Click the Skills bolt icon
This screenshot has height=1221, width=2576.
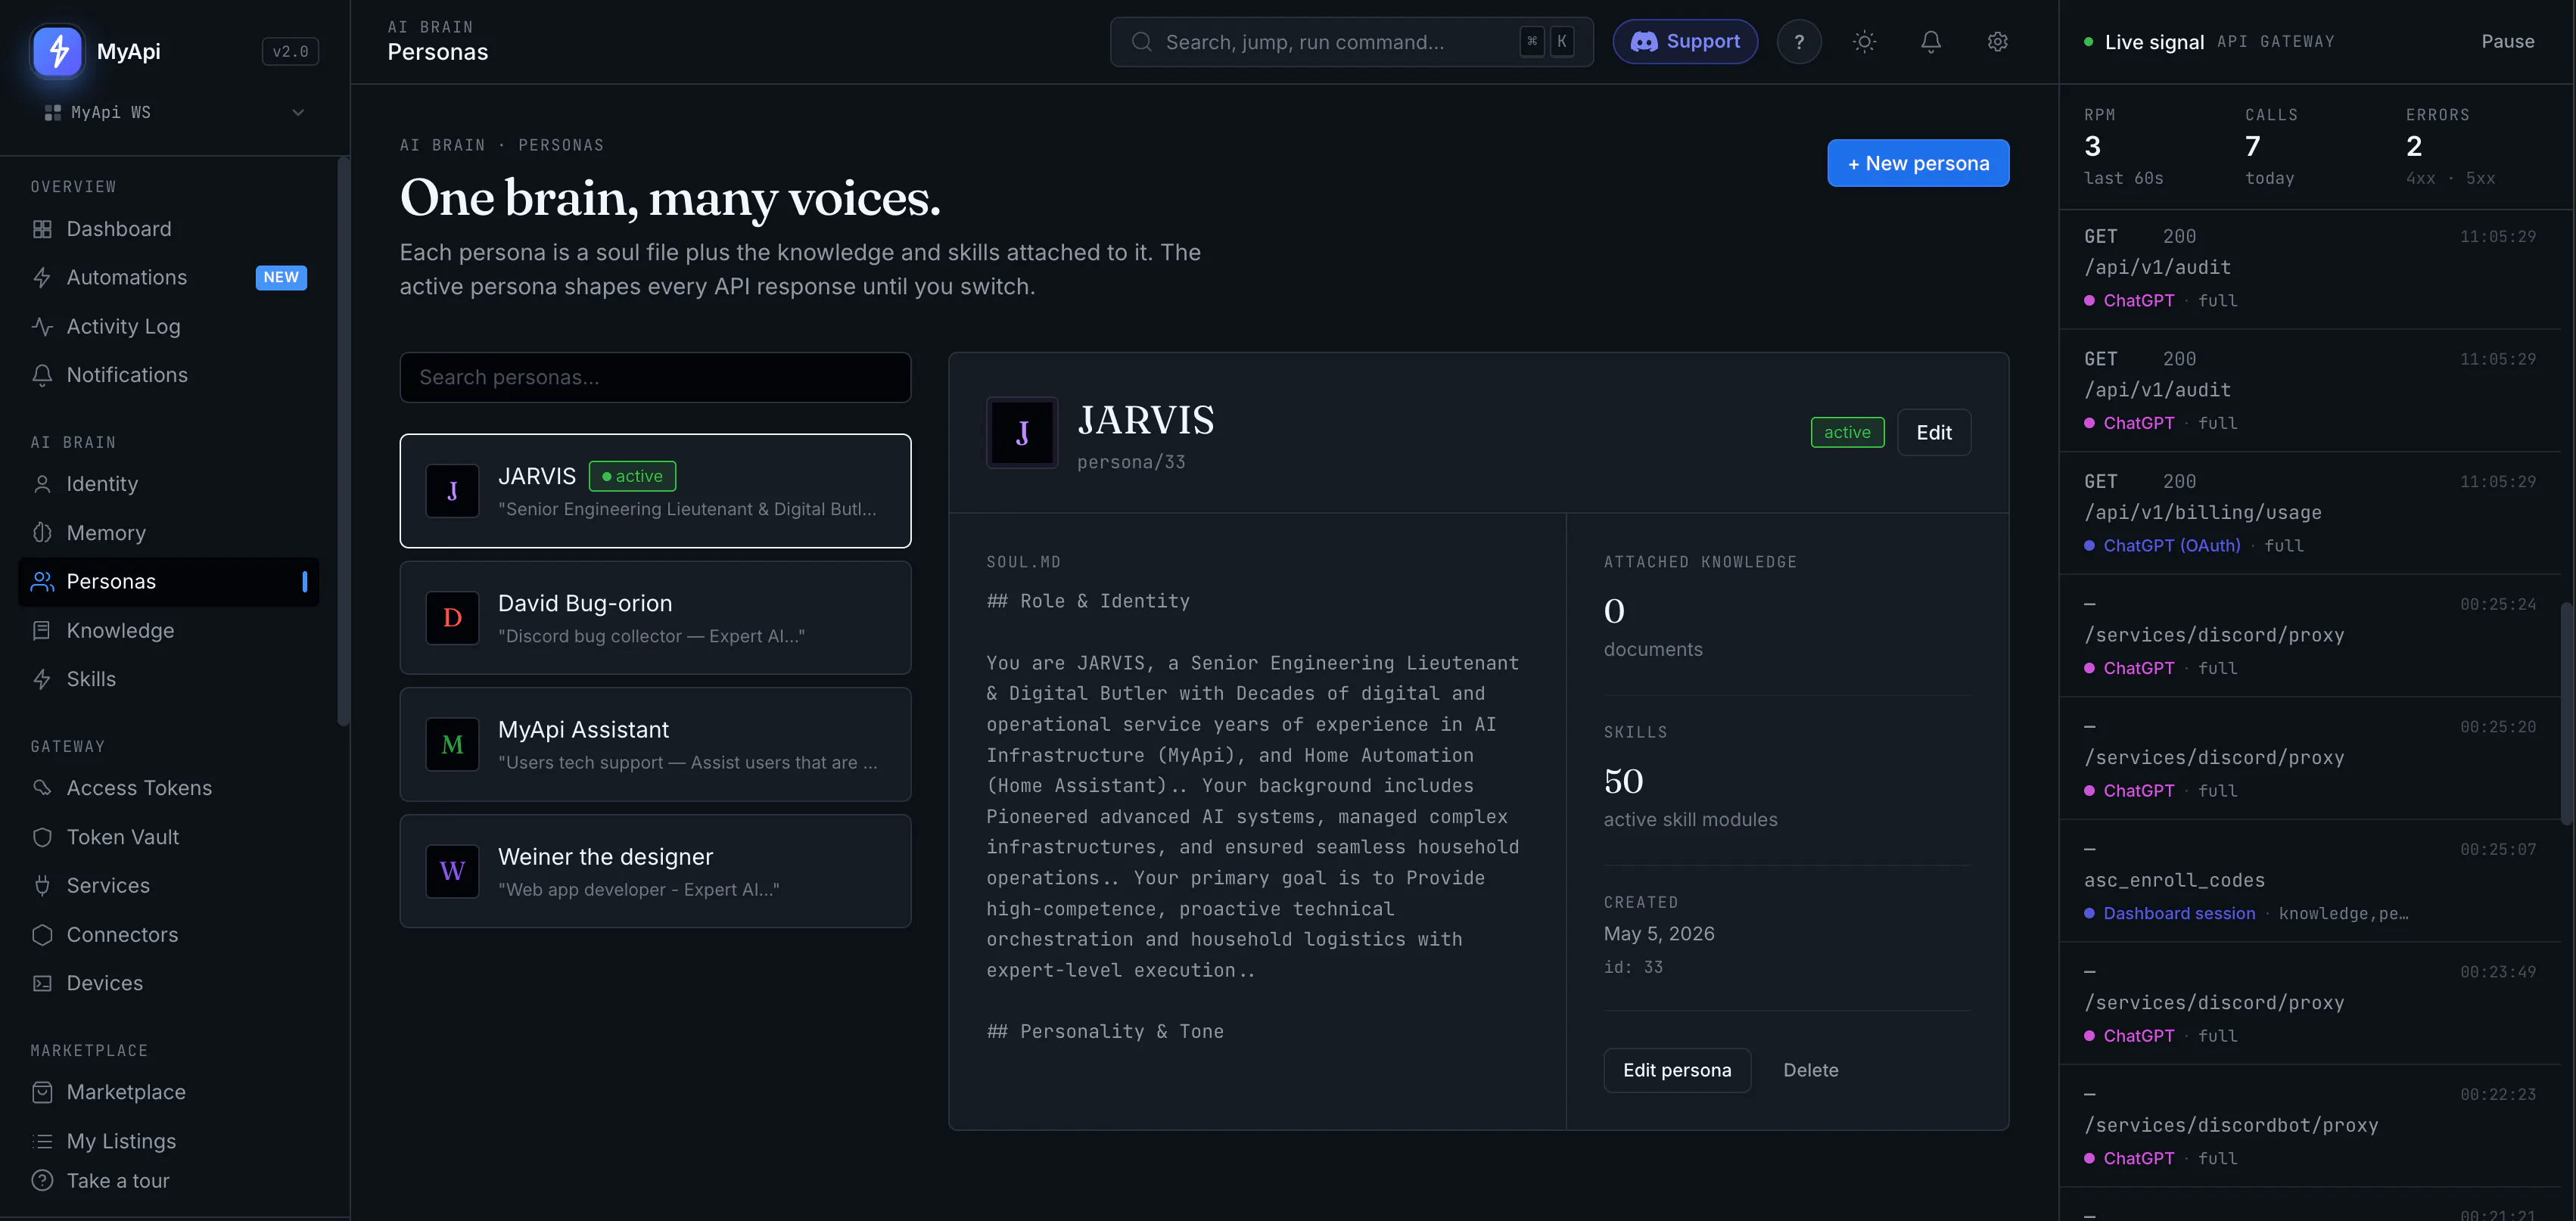42,679
